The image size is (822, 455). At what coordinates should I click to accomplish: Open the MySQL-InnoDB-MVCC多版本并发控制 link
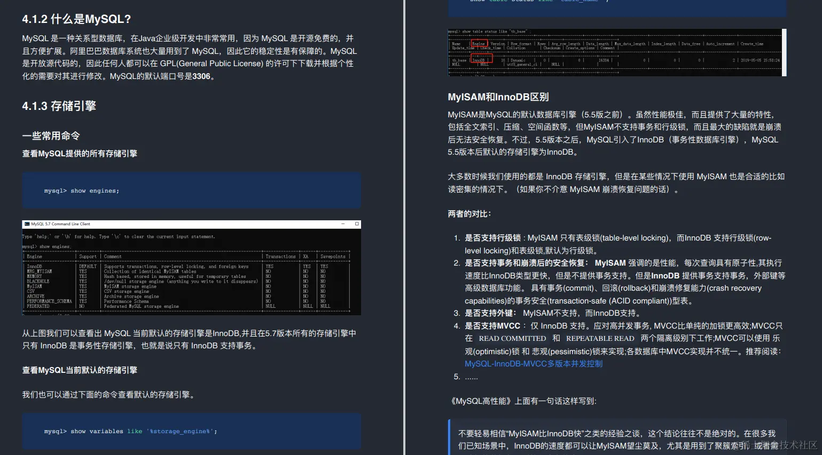point(533,364)
